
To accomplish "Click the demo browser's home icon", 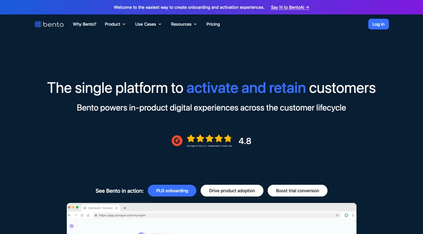I will coord(88,215).
